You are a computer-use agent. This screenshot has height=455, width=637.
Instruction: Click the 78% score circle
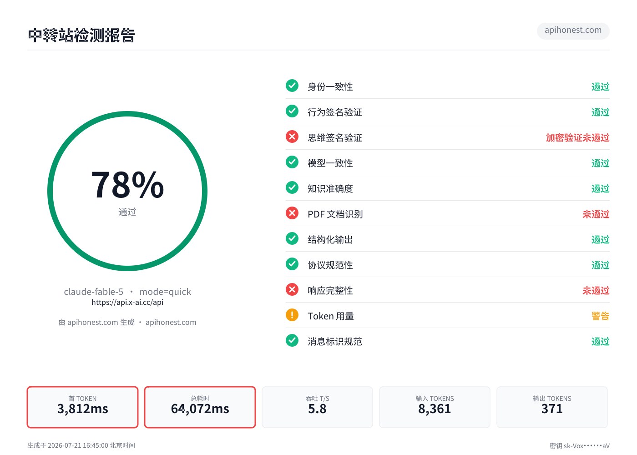(127, 191)
